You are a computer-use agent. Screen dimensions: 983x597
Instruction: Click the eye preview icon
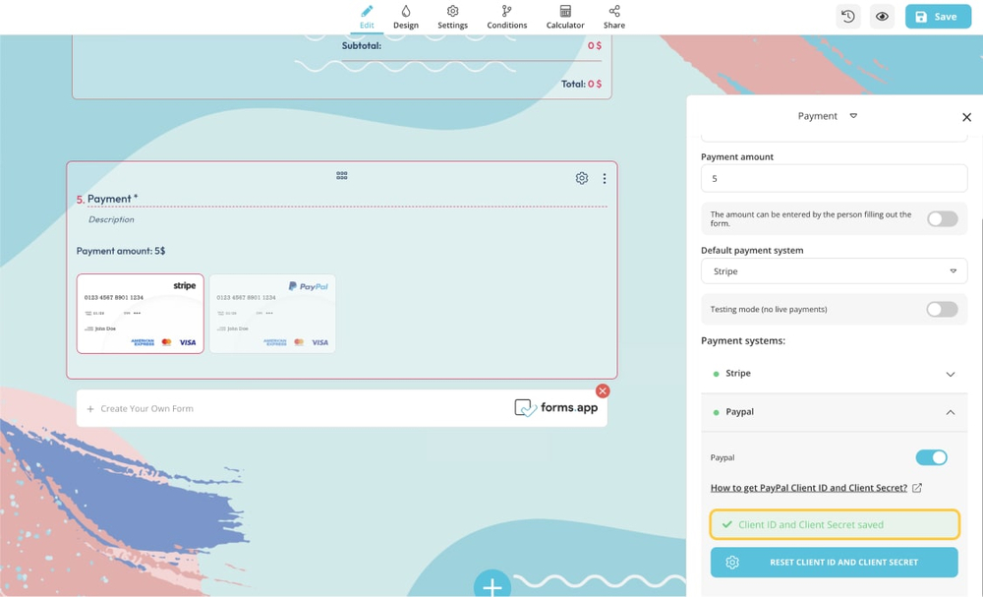click(x=882, y=17)
